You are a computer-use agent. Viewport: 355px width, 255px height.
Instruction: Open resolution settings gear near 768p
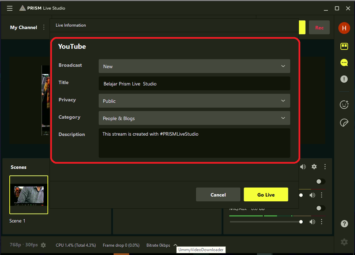pyautogui.click(x=43, y=245)
